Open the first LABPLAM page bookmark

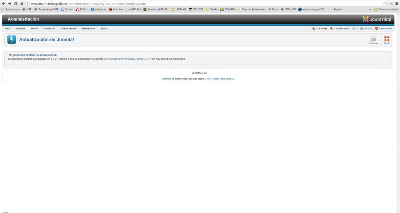coord(133,9)
